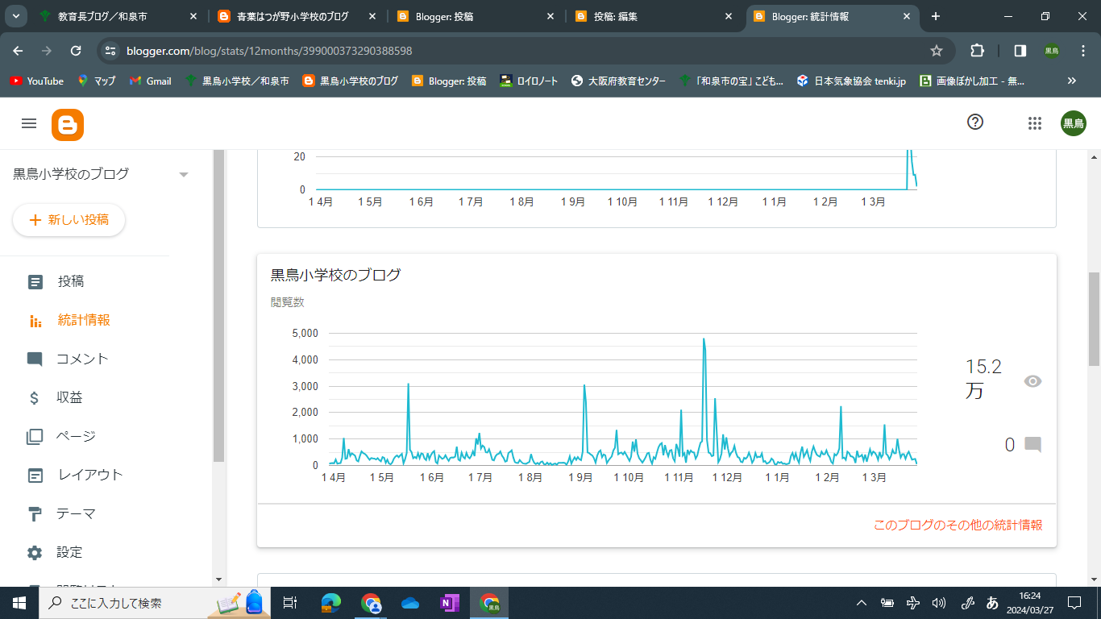Open the Chrome extensions puzzle icon

point(977,51)
